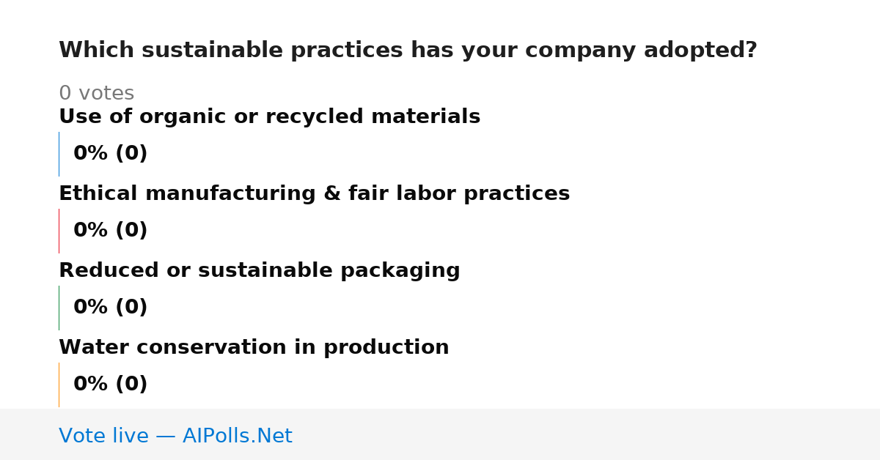Click the green bar for sustainable packaging

(x=59, y=308)
